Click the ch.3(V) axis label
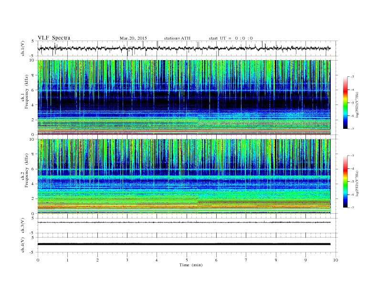Image resolution: width=378 pixels, height=292 pixels. tap(23, 226)
